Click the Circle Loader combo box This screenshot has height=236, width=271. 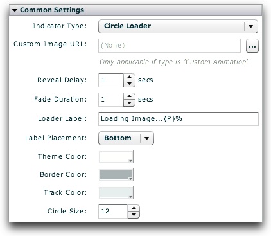tap(178, 26)
